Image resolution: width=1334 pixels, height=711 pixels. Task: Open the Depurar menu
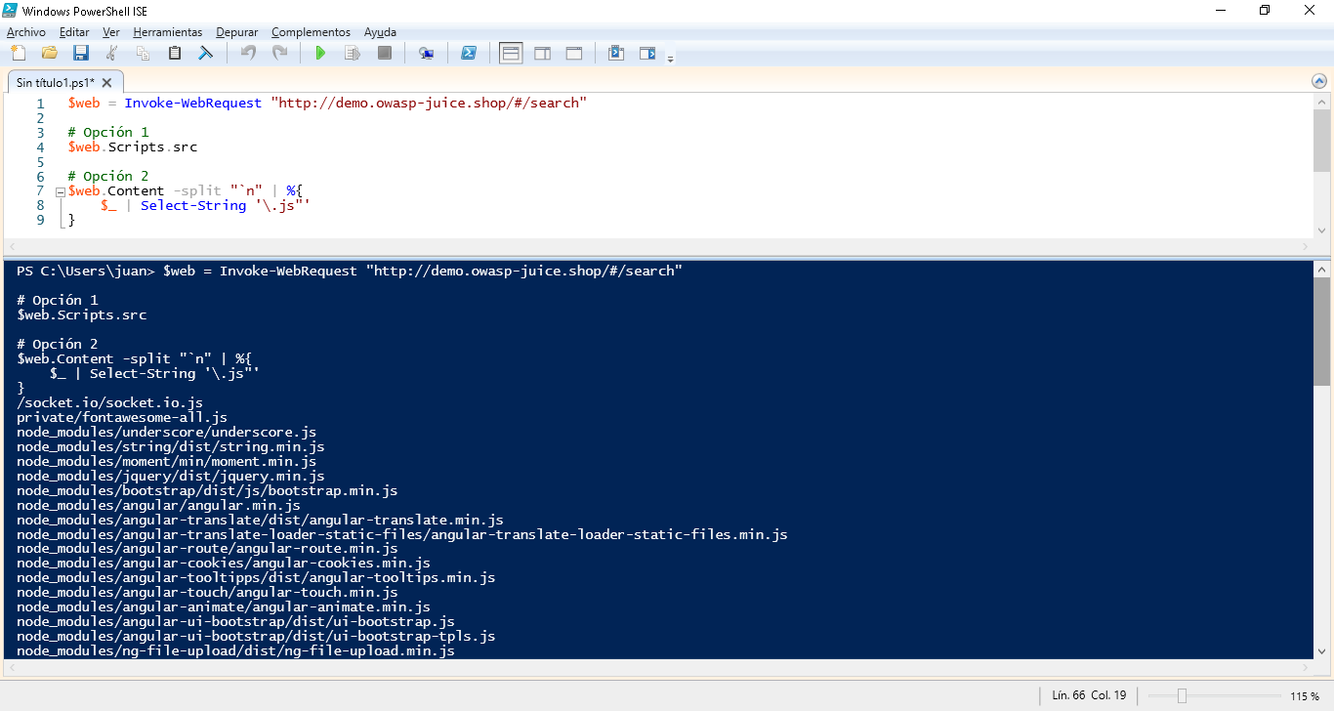[x=236, y=31]
